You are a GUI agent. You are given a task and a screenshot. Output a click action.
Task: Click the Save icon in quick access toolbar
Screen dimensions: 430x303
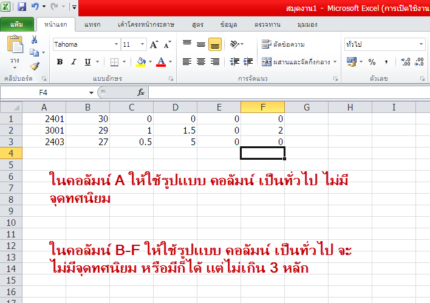(22, 7)
